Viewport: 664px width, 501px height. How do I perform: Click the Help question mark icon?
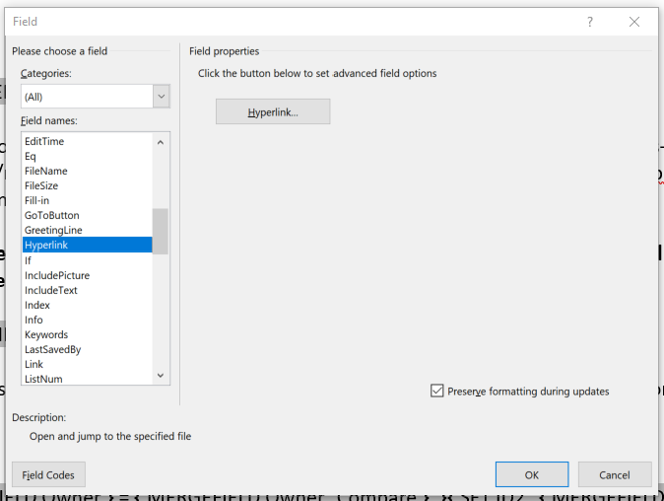pyautogui.click(x=590, y=22)
